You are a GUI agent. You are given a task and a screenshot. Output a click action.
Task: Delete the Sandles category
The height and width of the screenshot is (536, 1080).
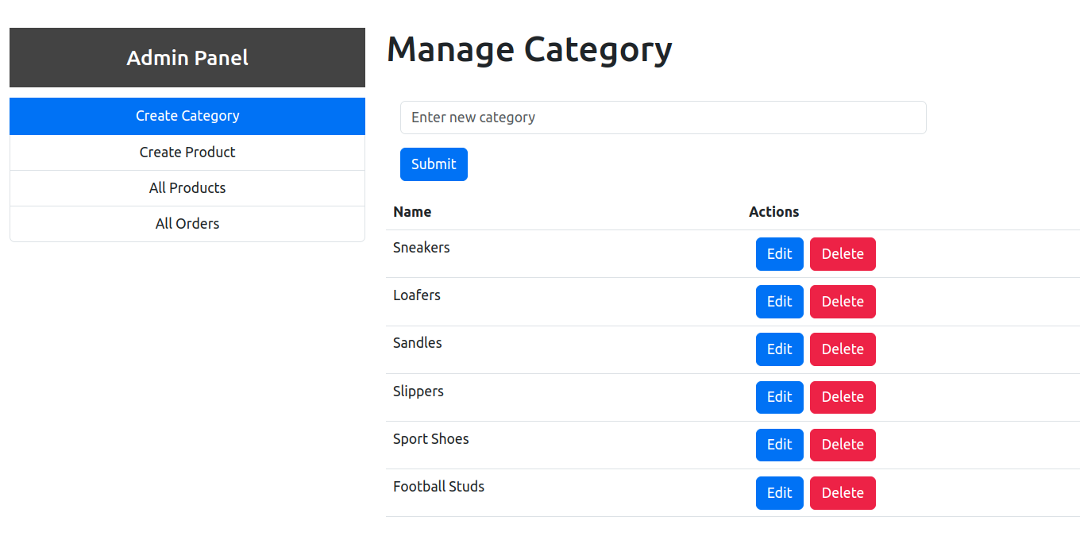pyautogui.click(x=843, y=349)
